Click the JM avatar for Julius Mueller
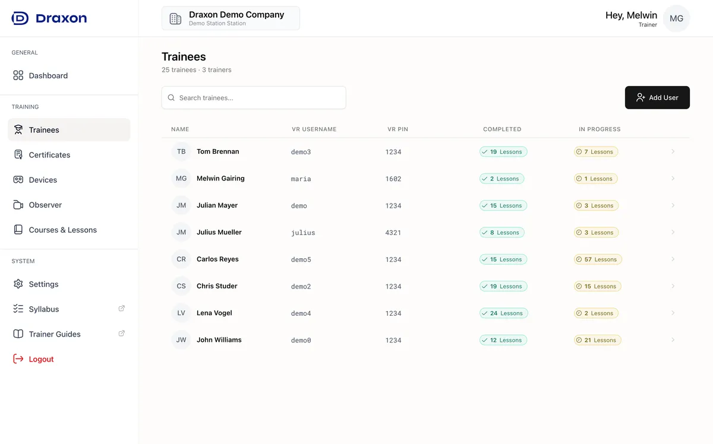Screen dimensions: 713x444 click(x=181, y=232)
